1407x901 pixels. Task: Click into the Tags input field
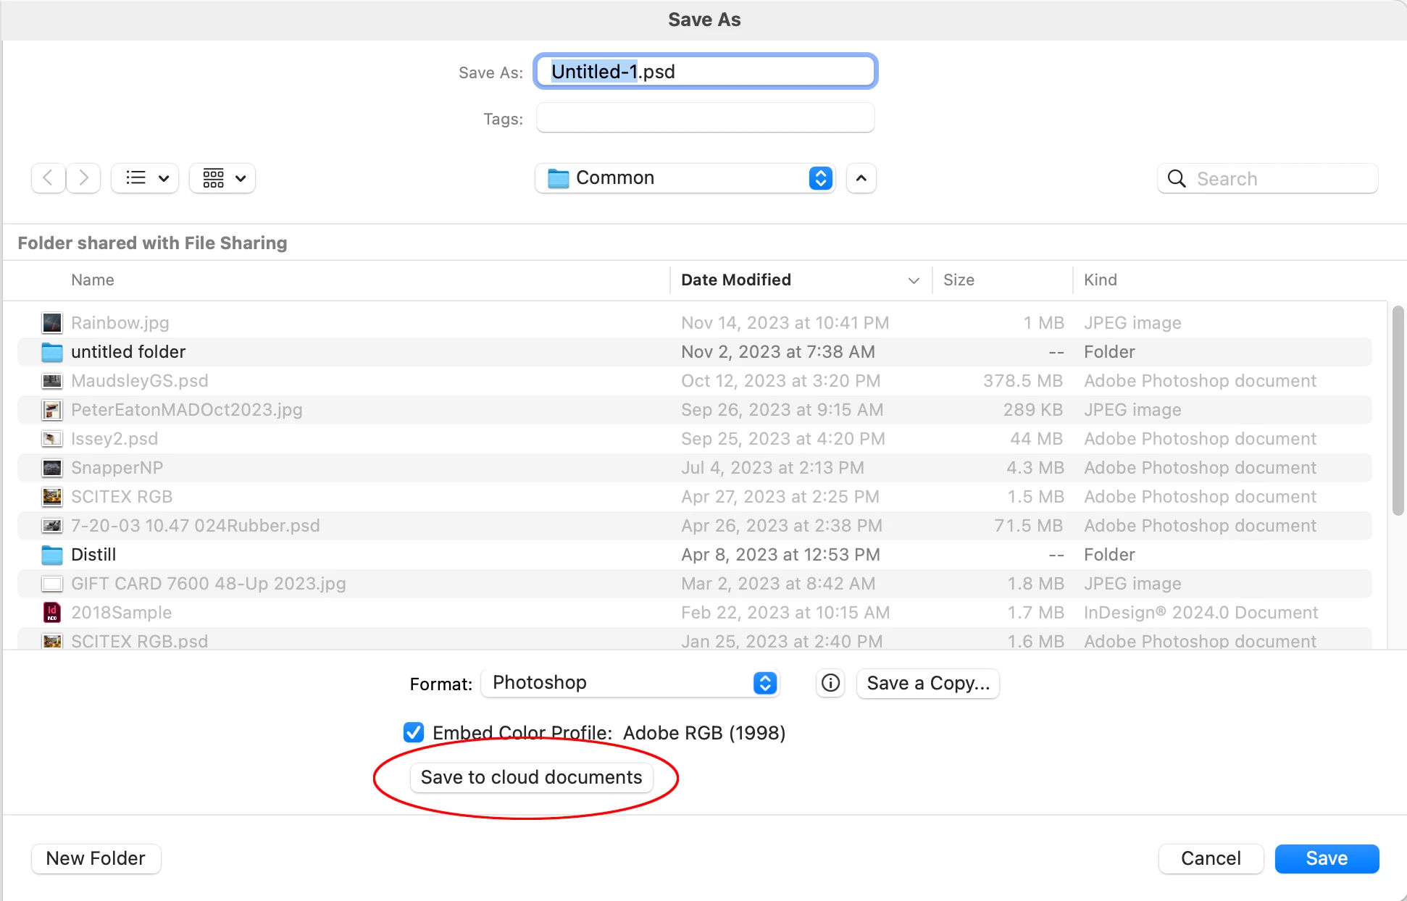tap(705, 118)
